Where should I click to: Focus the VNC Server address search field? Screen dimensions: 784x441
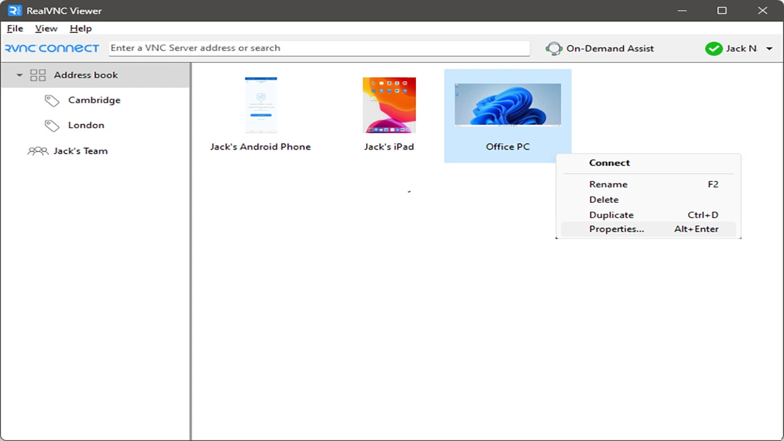pyautogui.click(x=319, y=48)
